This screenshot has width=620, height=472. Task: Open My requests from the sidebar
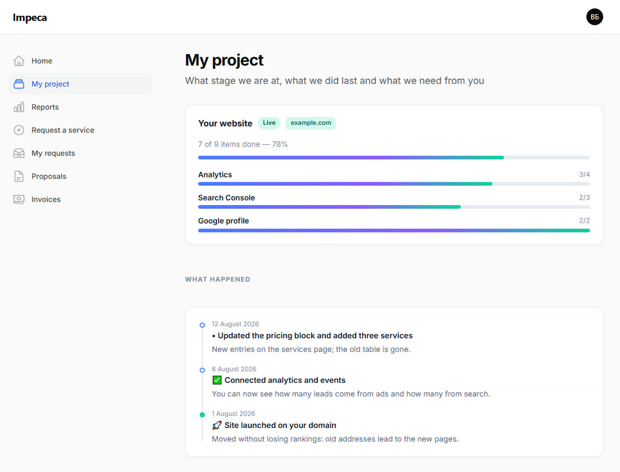tap(80, 153)
